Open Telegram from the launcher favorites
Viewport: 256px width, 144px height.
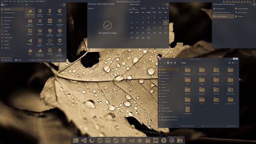pos(30,42)
